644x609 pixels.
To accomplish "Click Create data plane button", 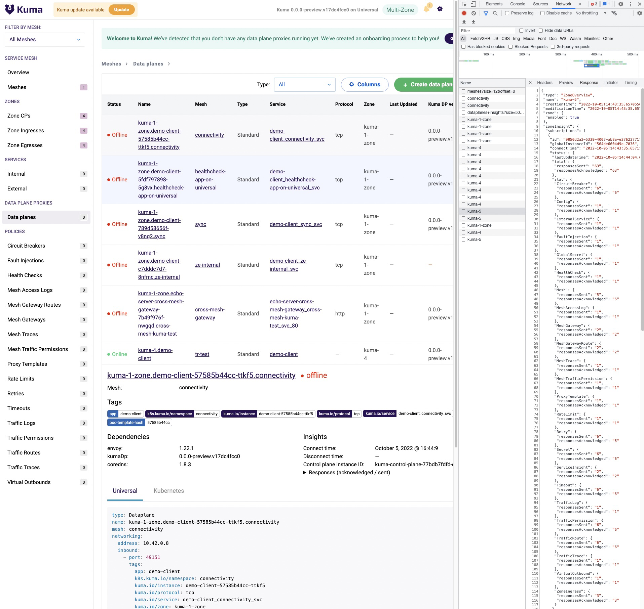I will [424, 85].
